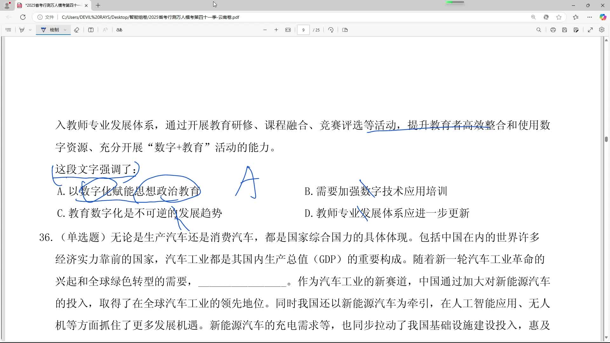Rotate the PDF page
The width and height of the screenshot is (610, 343).
pyautogui.click(x=331, y=30)
